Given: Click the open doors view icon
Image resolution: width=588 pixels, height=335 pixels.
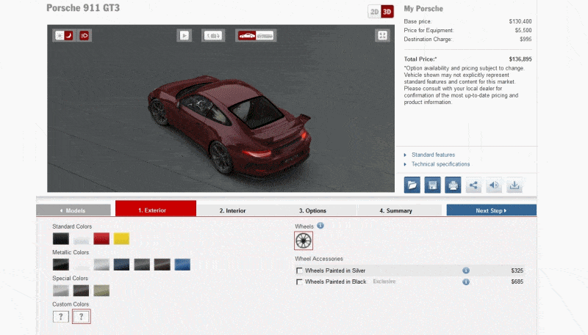Looking at the screenshot, I should click(213, 35).
